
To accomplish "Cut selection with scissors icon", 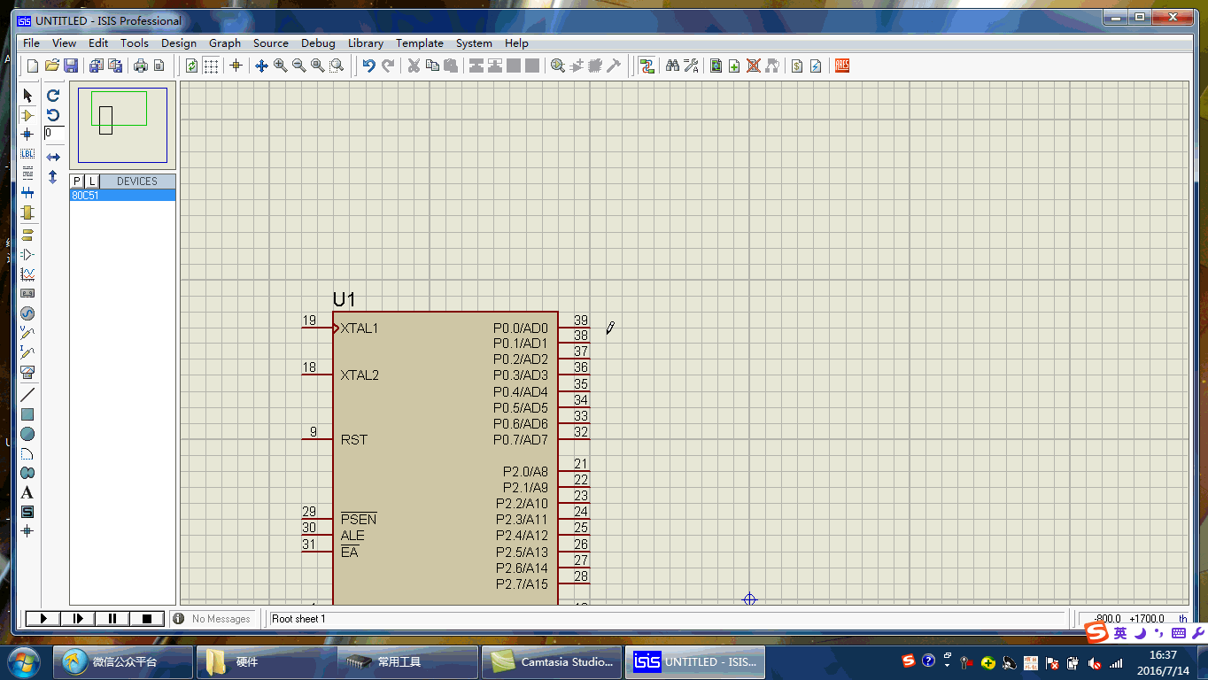I will [x=414, y=66].
